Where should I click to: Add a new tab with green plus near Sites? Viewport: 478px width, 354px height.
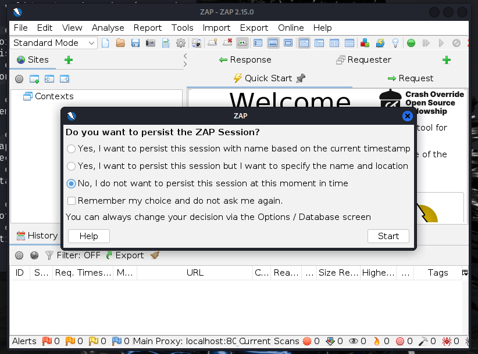click(x=69, y=60)
